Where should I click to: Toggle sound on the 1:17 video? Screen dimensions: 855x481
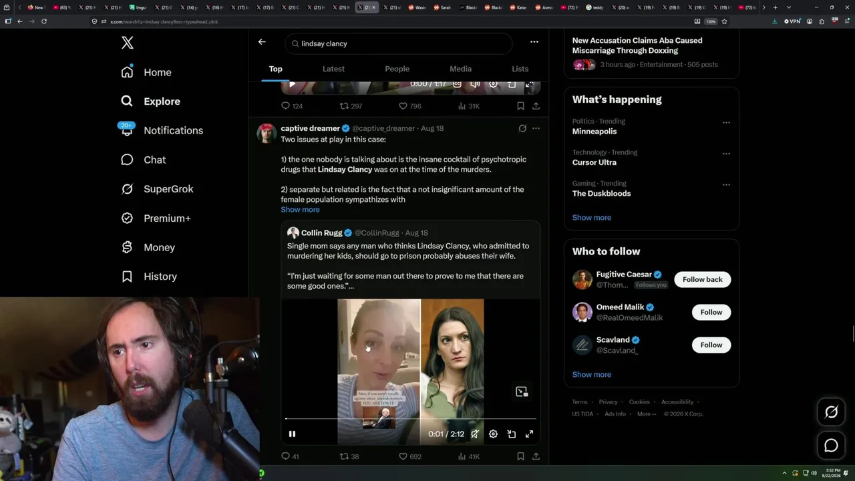point(475,84)
